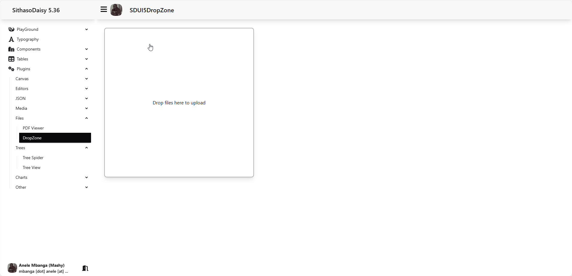Click the Components icon in sidebar
The width and height of the screenshot is (572, 276).
[x=11, y=49]
